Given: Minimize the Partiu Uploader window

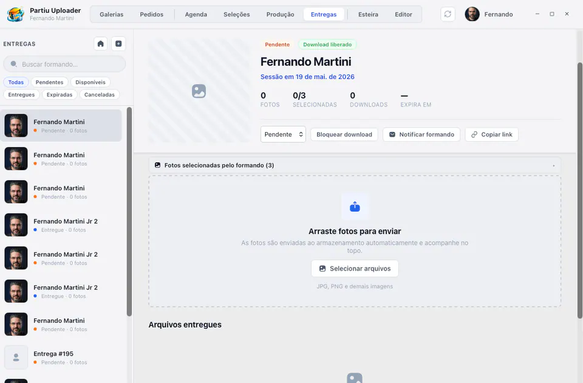Looking at the screenshot, I should [x=537, y=14].
